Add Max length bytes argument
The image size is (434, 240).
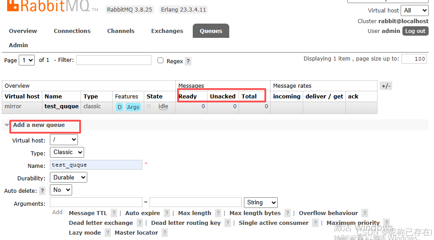point(255,213)
